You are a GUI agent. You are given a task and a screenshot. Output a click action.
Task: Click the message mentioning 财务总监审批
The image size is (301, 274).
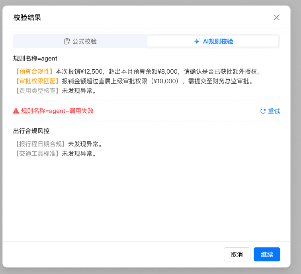(x=157, y=81)
